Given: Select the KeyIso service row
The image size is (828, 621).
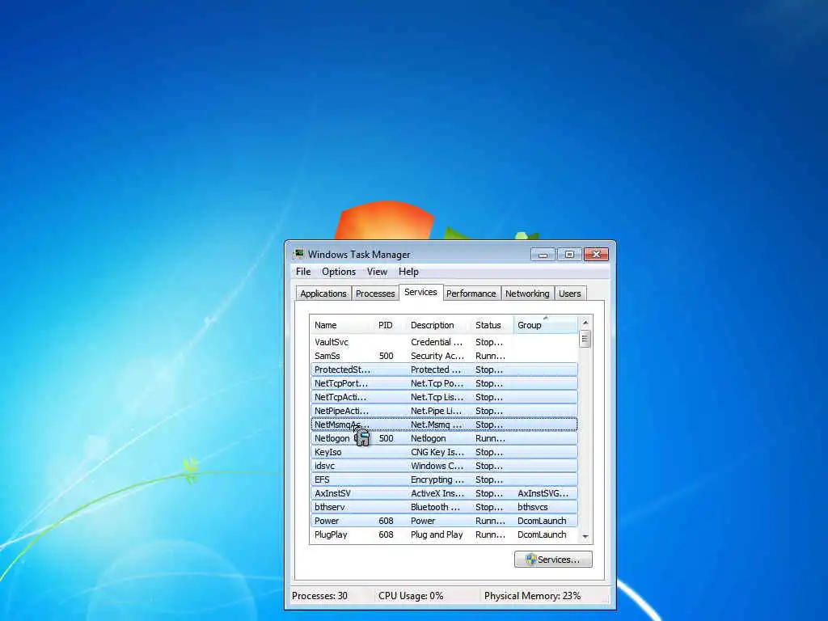Looking at the screenshot, I should [444, 452].
